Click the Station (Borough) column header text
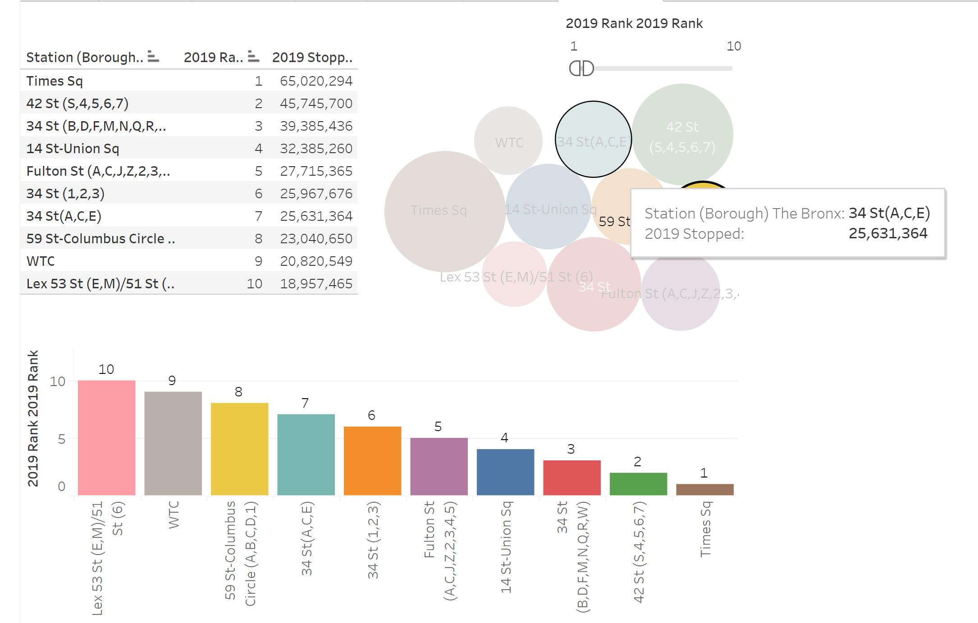 click(84, 58)
